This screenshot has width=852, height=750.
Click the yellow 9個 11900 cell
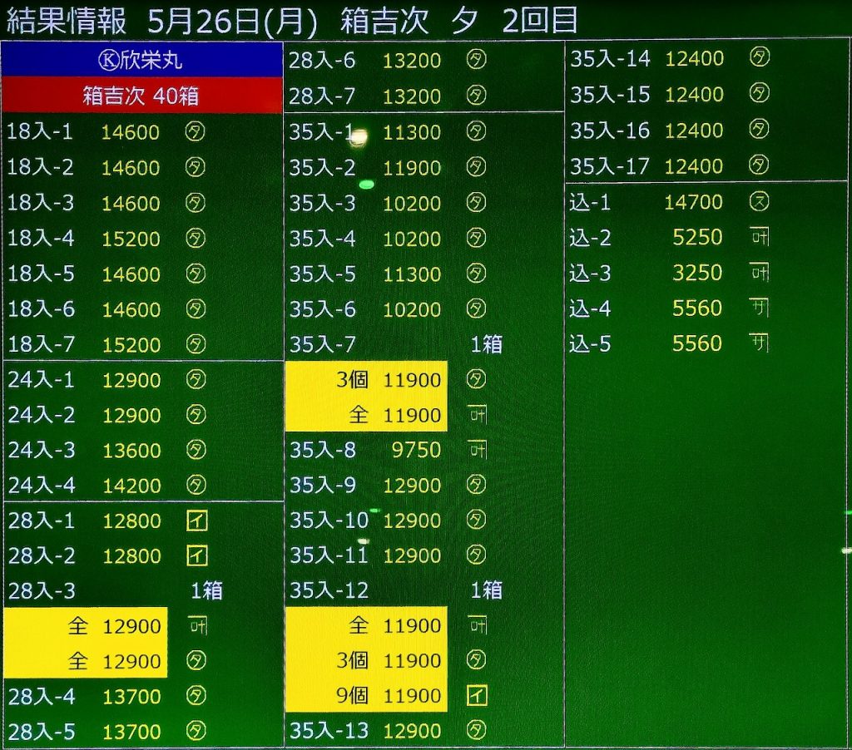(366, 695)
